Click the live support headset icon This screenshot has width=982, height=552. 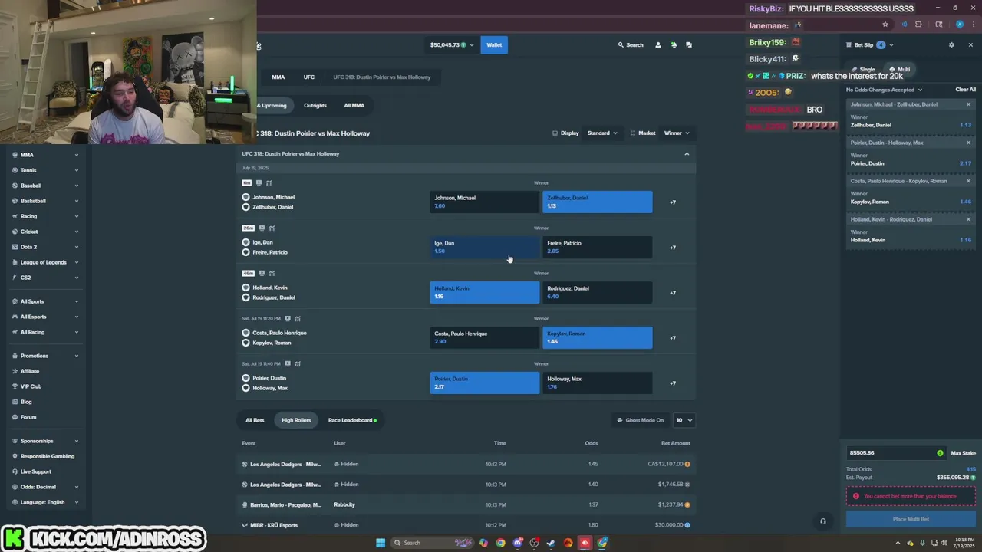pos(822,521)
